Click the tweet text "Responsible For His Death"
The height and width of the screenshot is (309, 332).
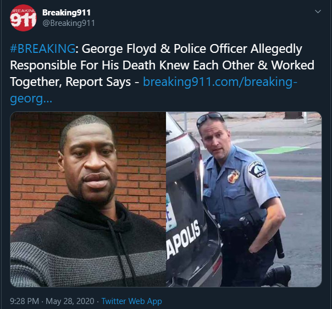tap(84, 65)
